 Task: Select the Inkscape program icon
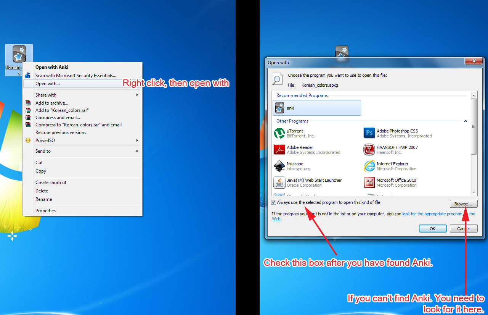click(x=279, y=166)
